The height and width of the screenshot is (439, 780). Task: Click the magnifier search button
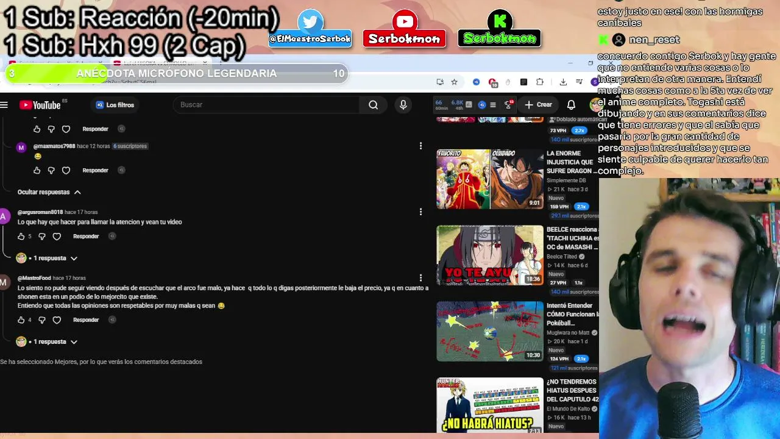(373, 105)
